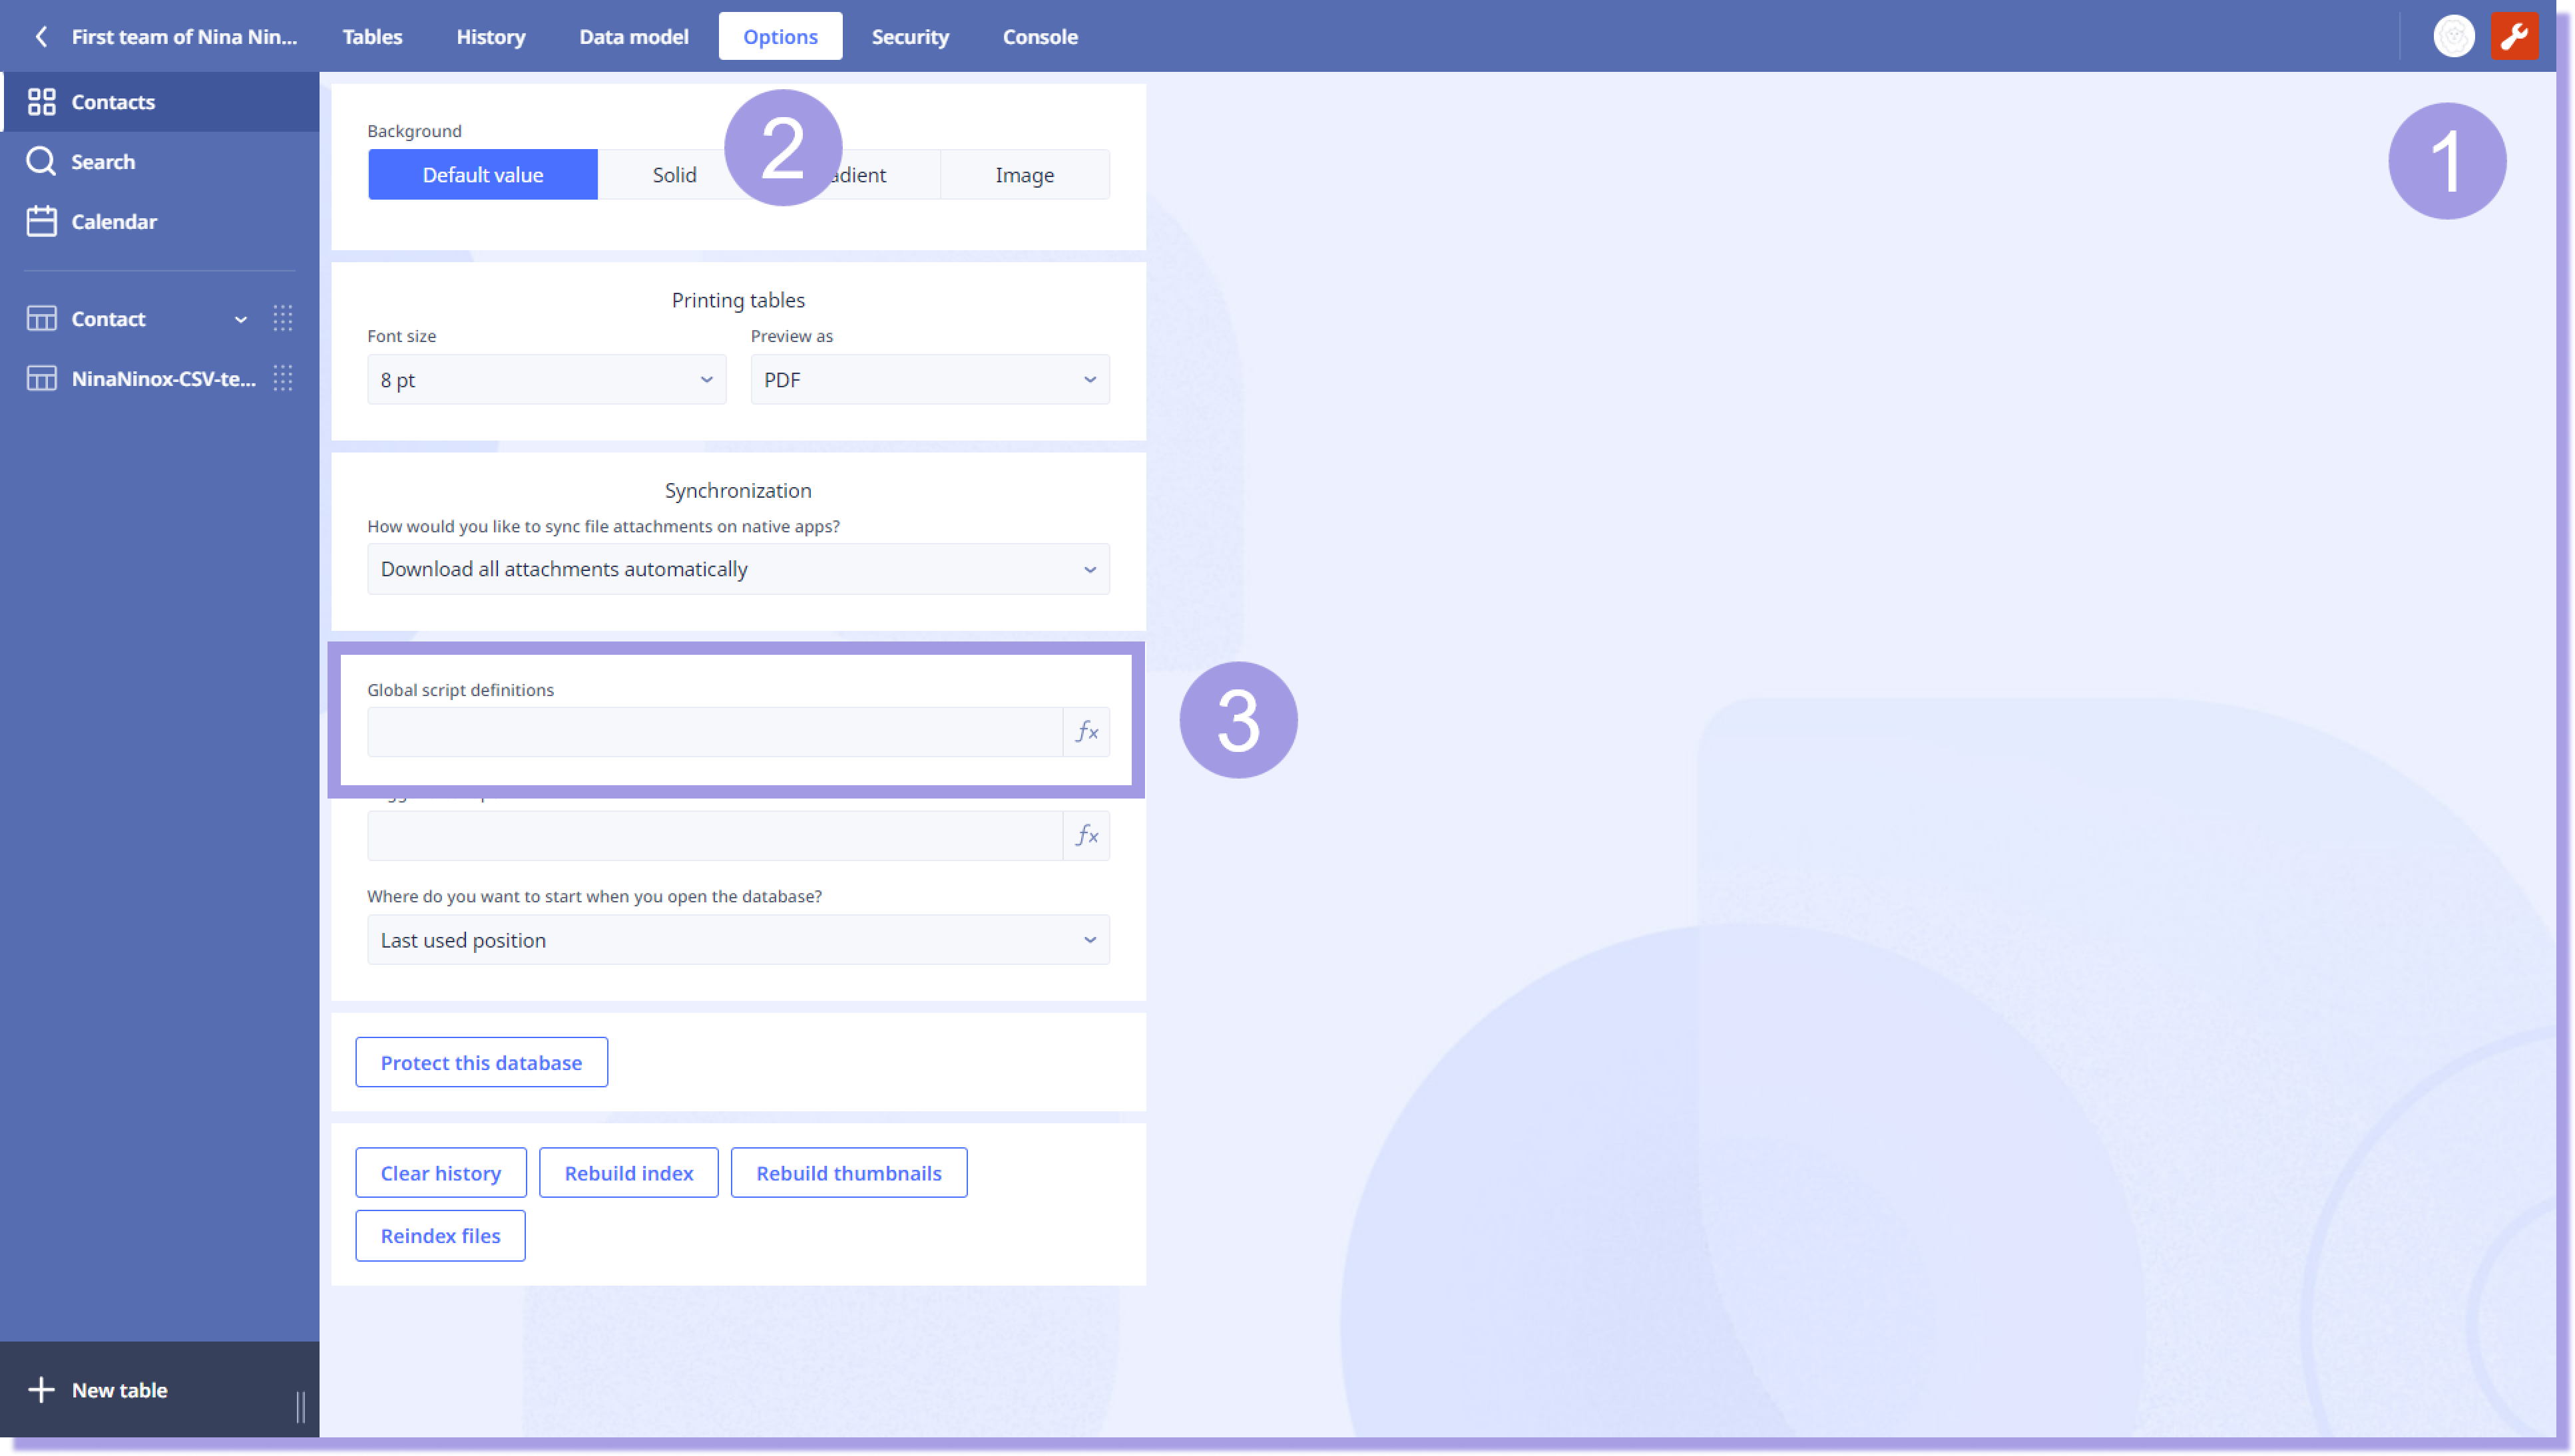Click Protect this database button

pyautogui.click(x=481, y=1063)
